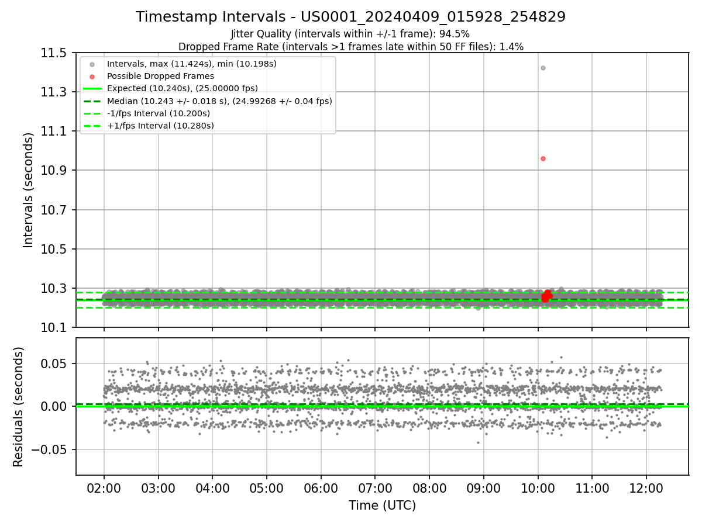
Task: Click the gray marker icon in the legend
Action: tap(92, 64)
